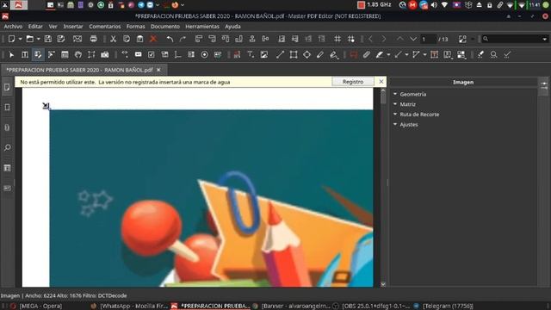Open the Insertar menu
The width and height of the screenshot is (551, 310).
click(73, 27)
